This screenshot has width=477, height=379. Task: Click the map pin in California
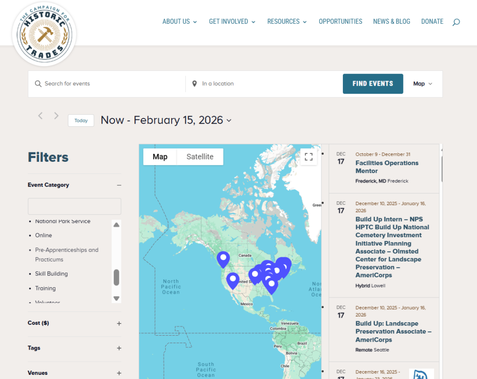click(233, 280)
